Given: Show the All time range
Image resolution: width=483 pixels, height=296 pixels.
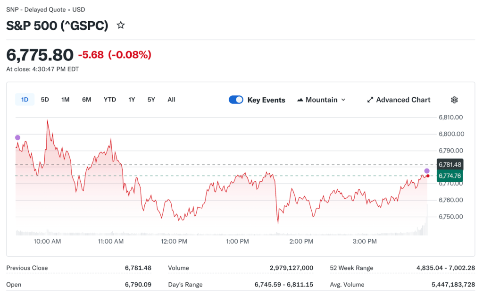Looking at the screenshot, I should [x=171, y=100].
